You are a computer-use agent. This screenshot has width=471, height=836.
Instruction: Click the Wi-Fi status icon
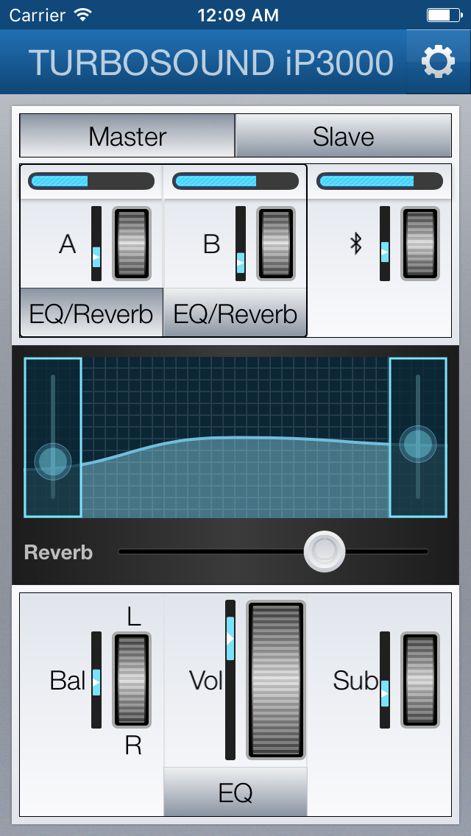pos(83,15)
